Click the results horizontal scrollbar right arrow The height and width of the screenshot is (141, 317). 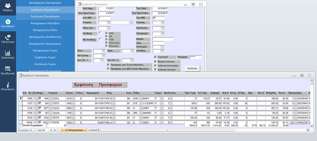308,130
